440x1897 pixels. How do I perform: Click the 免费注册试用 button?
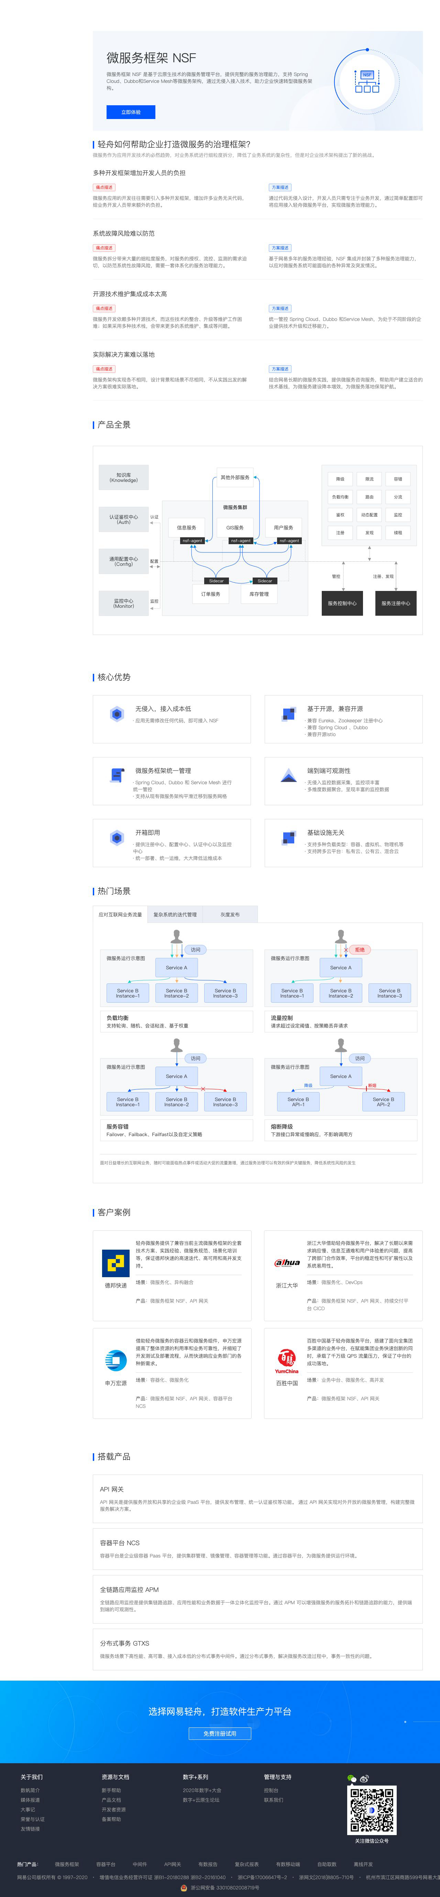tap(220, 1734)
